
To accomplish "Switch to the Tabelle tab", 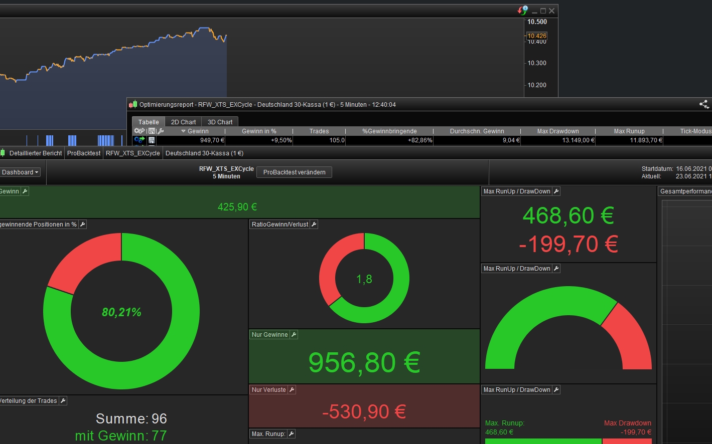I will point(149,122).
